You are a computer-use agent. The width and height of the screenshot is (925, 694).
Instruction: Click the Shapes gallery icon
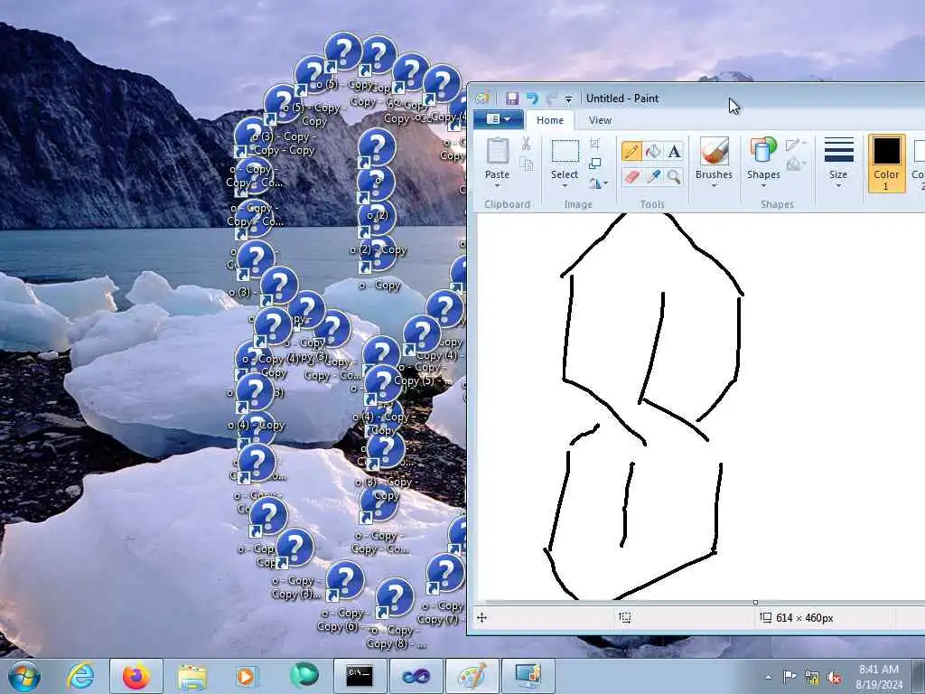click(x=762, y=151)
